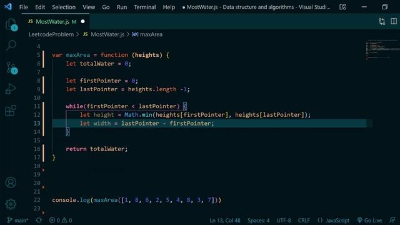Screen dimensions: 400x225
Task: Click the Open Changes icon in editor toolbar
Action: click(x=382, y=21)
